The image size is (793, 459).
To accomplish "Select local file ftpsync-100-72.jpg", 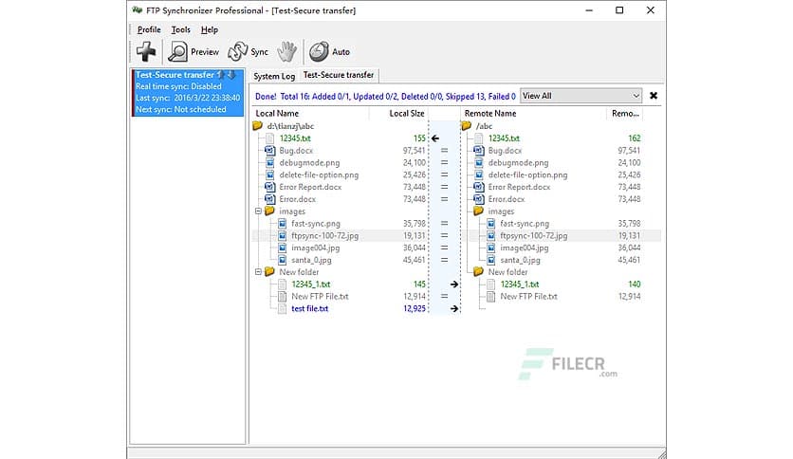I will (x=324, y=235).
